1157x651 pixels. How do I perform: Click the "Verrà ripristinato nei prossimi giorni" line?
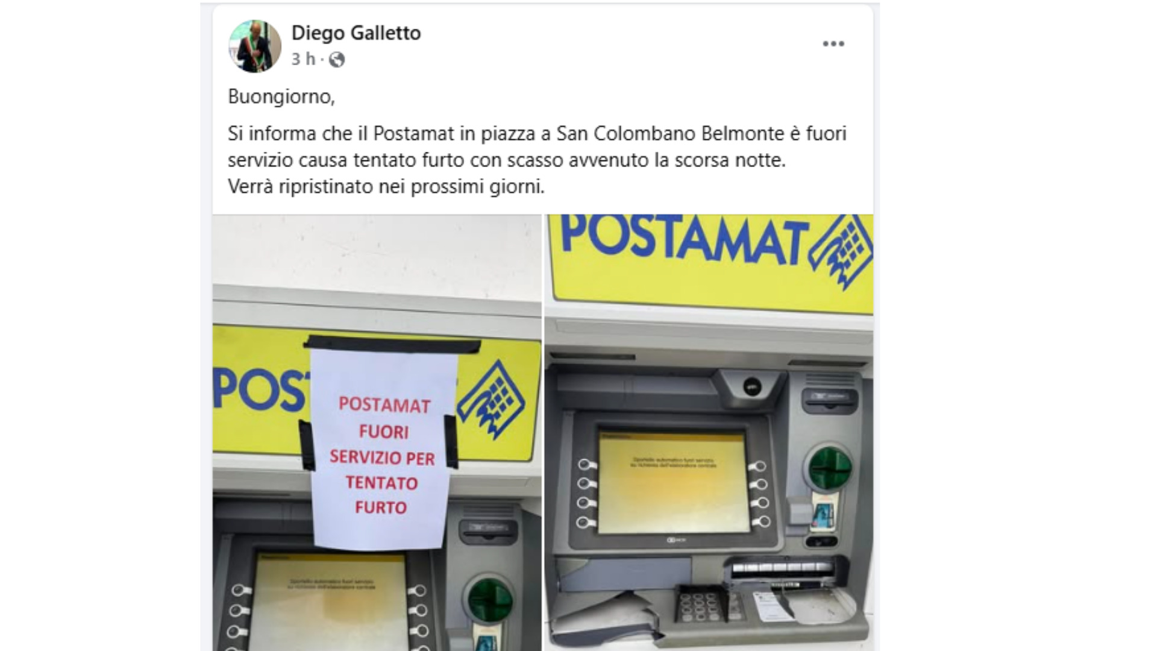click(386, 187)
